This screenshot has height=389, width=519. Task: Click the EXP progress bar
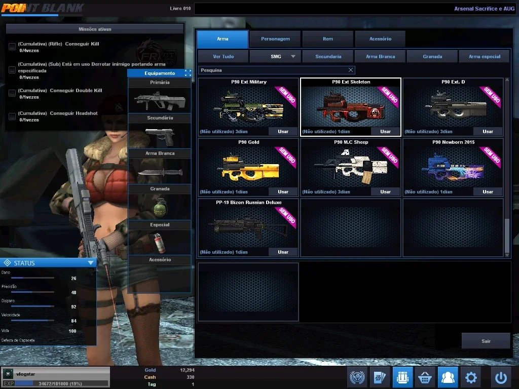pos(61,384)
